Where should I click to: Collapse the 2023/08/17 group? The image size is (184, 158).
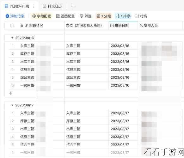[x=12, y=105]
